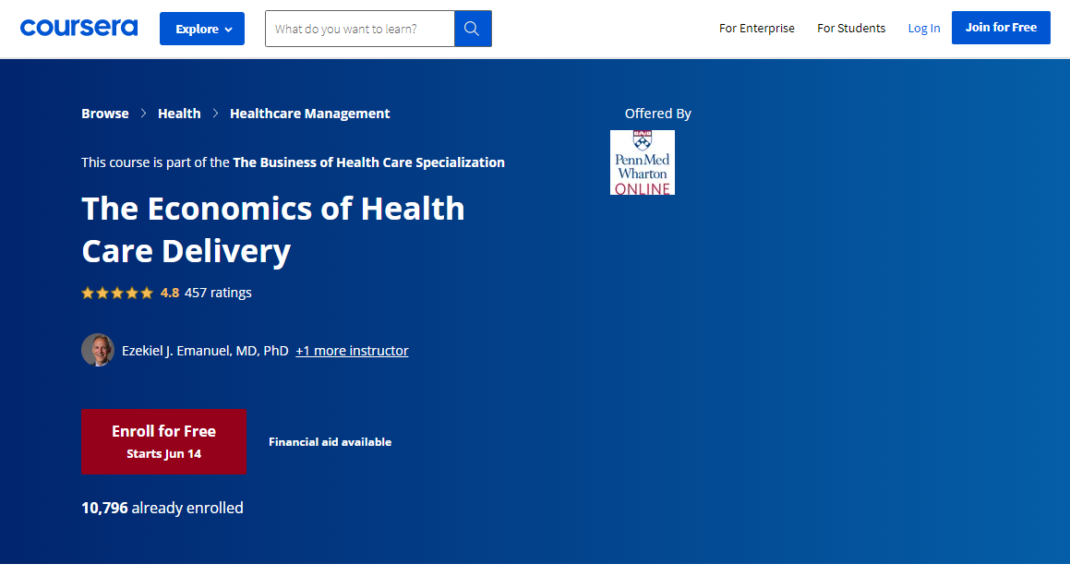Viewport: 1070px width, 588px height.
Task: Click the Join for Free button
Action: pyautogui.click(x=1001, y=28)
